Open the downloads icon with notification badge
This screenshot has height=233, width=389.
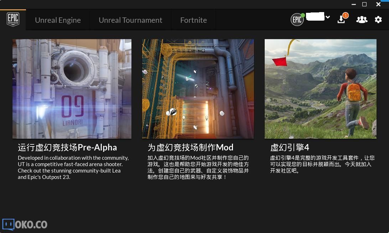coord(341,20)
